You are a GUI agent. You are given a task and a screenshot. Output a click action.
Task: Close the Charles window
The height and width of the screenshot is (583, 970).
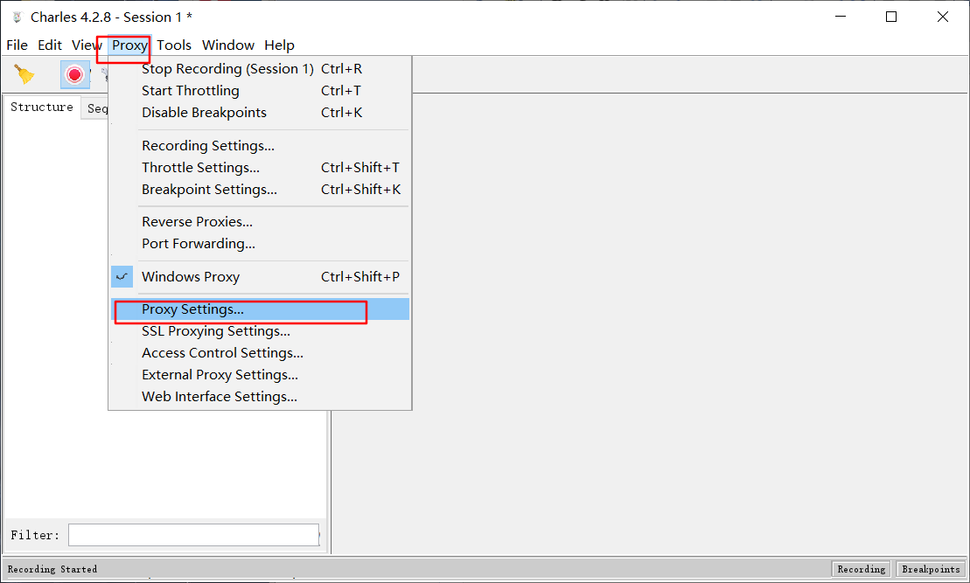[942, 17]
